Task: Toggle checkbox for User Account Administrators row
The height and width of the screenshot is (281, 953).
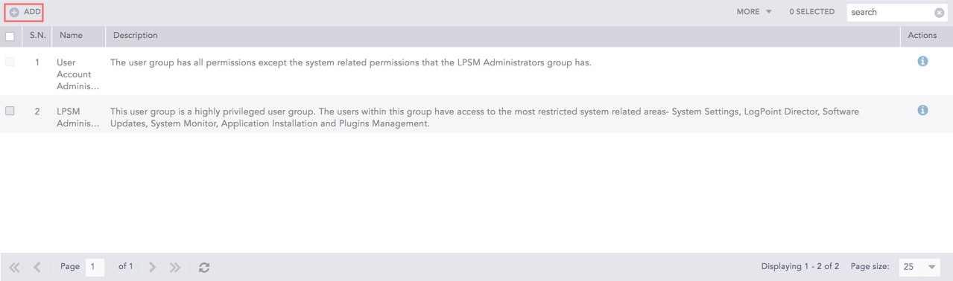Action: tap(10, 62)
